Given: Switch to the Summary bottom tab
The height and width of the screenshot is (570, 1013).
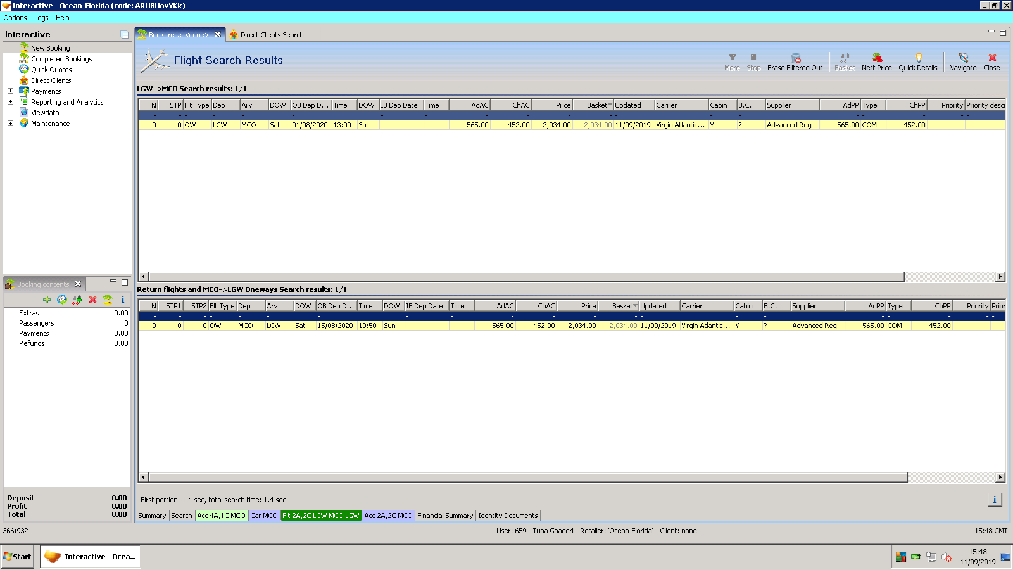Looking at the screenshot, I should [152, 516].
